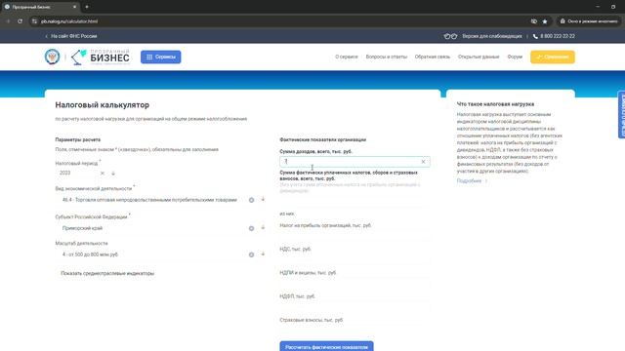The width and height of the screenshot is (625, 351).
Task: Go to Вопросы и ответы
Action: [x=387, y=57]
